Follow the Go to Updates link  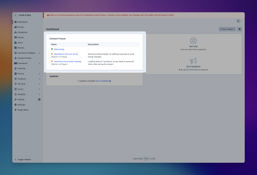point(103,81)
